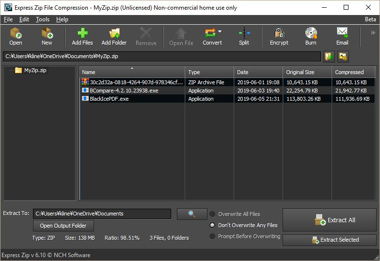Click the green arrow folder icon beside path
Screen dimensions: 380x261
coord(329,57)
